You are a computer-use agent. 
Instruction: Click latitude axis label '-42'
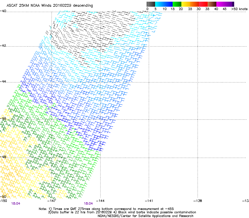[x=3, y=45]
